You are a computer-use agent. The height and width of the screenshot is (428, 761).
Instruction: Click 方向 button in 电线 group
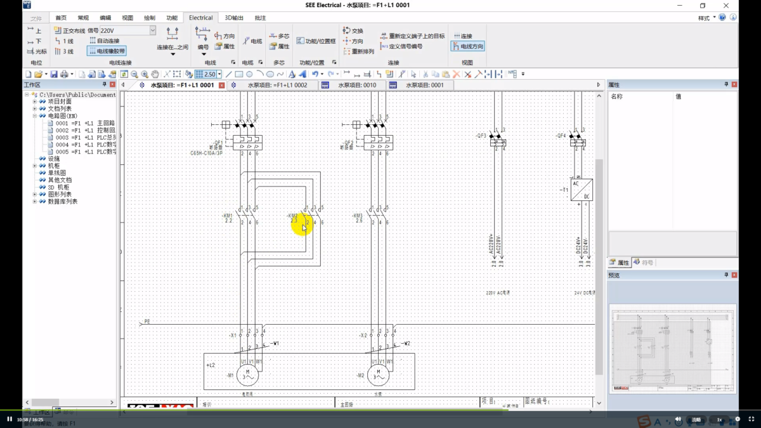tap(224, 36)
